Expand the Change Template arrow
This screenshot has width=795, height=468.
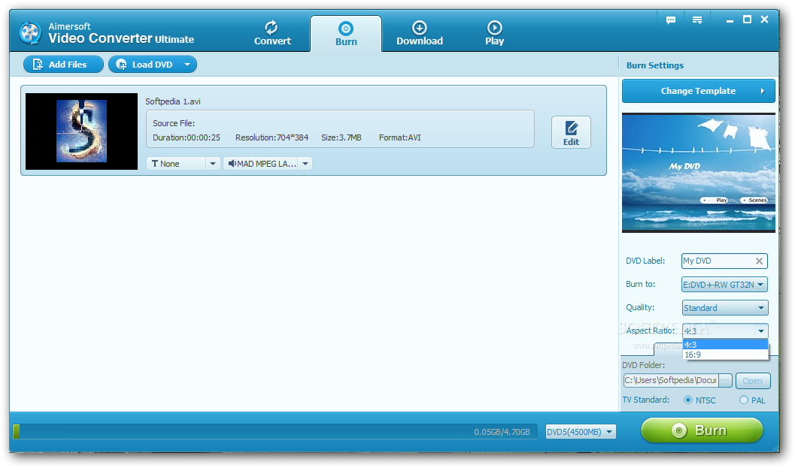762,91
